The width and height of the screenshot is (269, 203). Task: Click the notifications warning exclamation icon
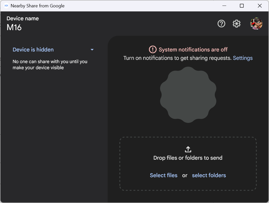[153, 49]
